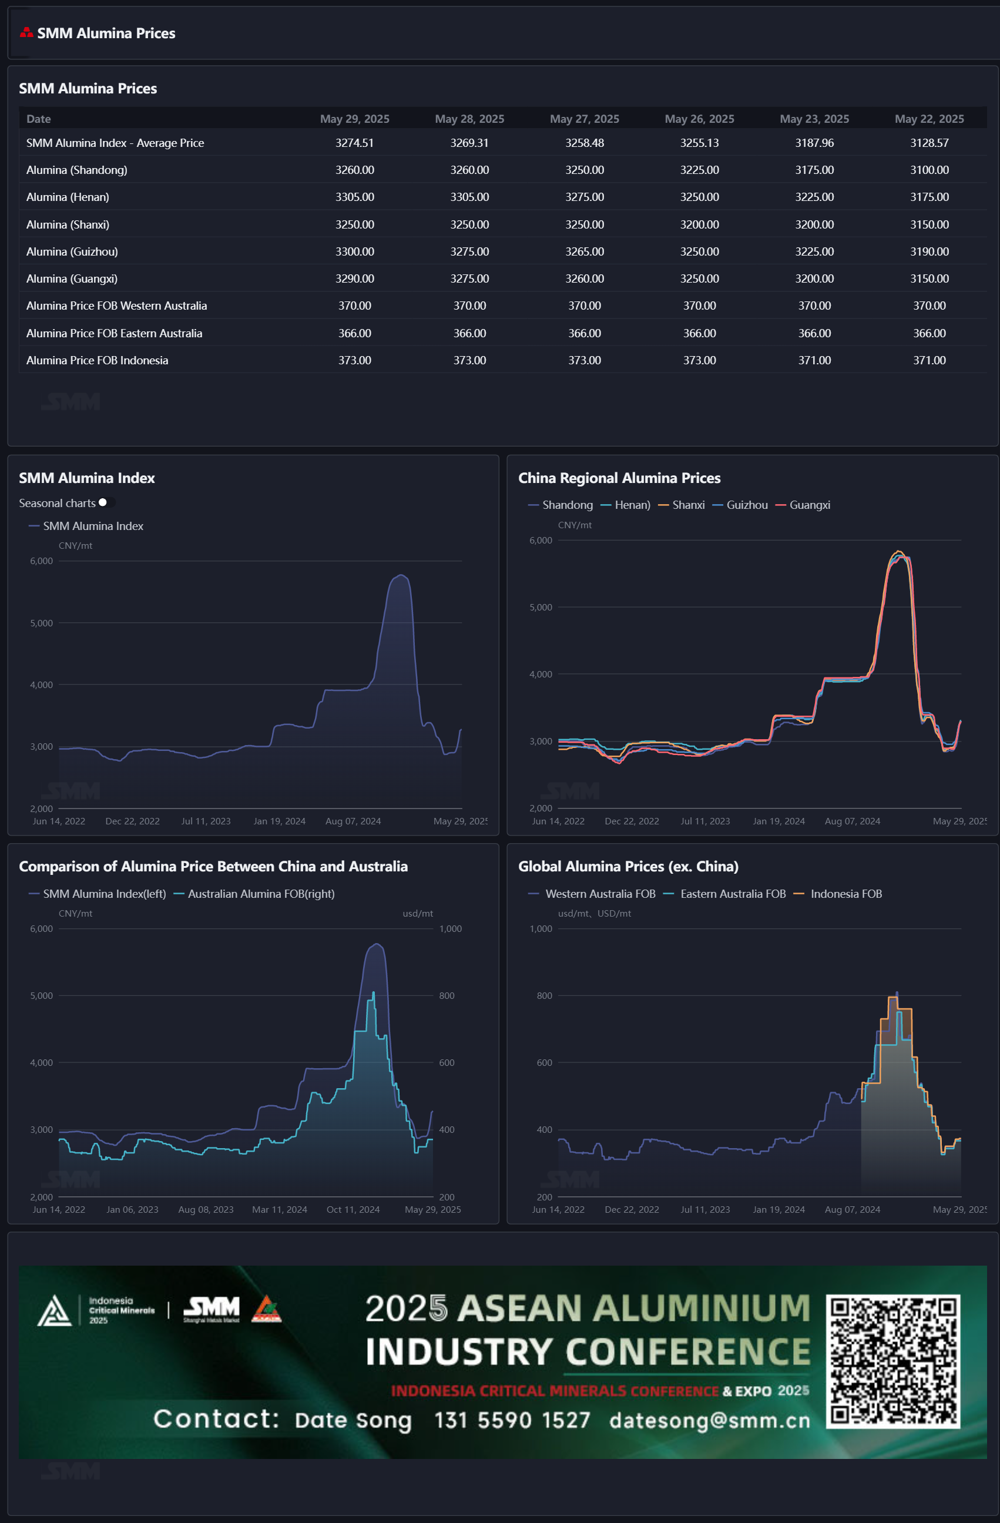
Task: Click the May 22, 2025 column header
Action: [929, 119]
